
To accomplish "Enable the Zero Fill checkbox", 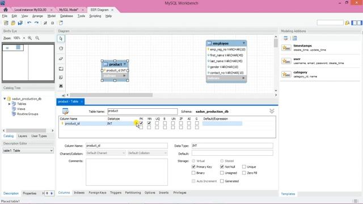I will 244,173.
